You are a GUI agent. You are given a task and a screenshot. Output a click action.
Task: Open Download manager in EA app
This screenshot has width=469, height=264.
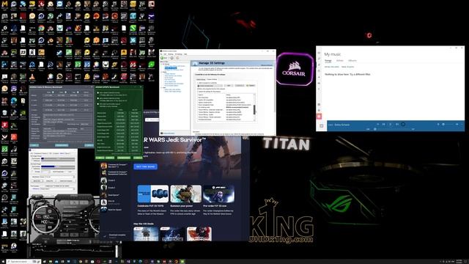coord(115,235)
